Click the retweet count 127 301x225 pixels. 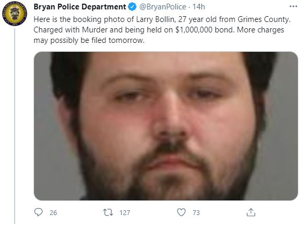[x=125, y=212]
